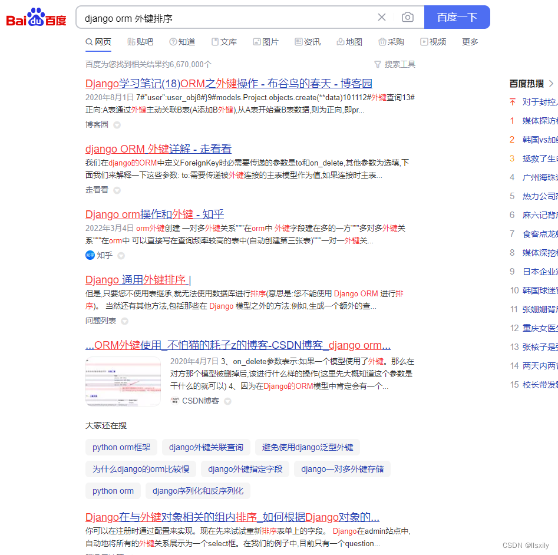Click the 博客园 source label
The height and width of the screenshot is (555, 558).
tap(97, 124)
